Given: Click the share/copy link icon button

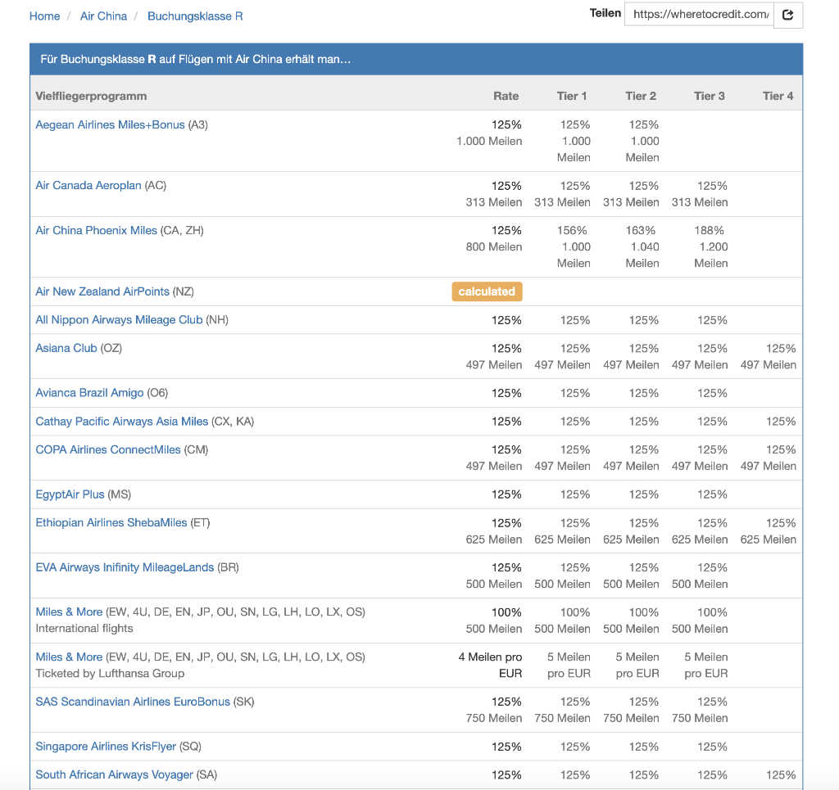Looking at the screenshot, I should [787, 15].
